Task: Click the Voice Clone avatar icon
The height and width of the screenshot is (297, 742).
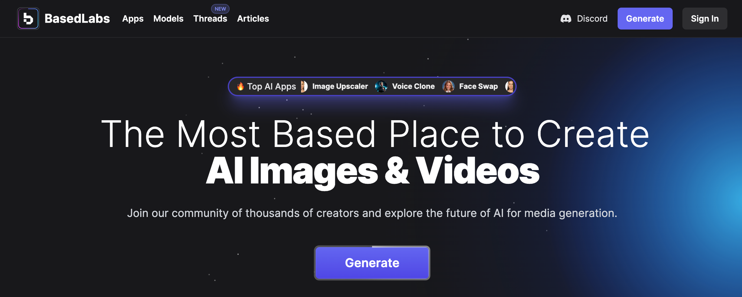Action: pyautogui.click(x=381, y=86)
